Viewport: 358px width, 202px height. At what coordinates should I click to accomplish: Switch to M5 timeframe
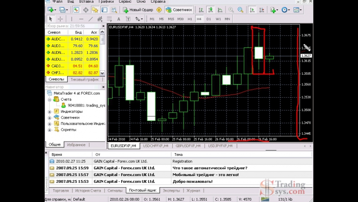(x=162, y=19)
